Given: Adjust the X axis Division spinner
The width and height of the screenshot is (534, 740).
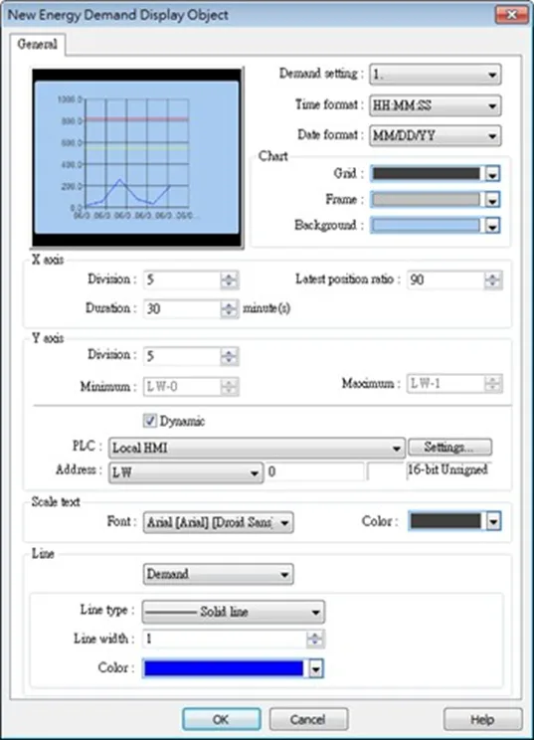Looking at the screenshot, I should click(x=230, y=279).
